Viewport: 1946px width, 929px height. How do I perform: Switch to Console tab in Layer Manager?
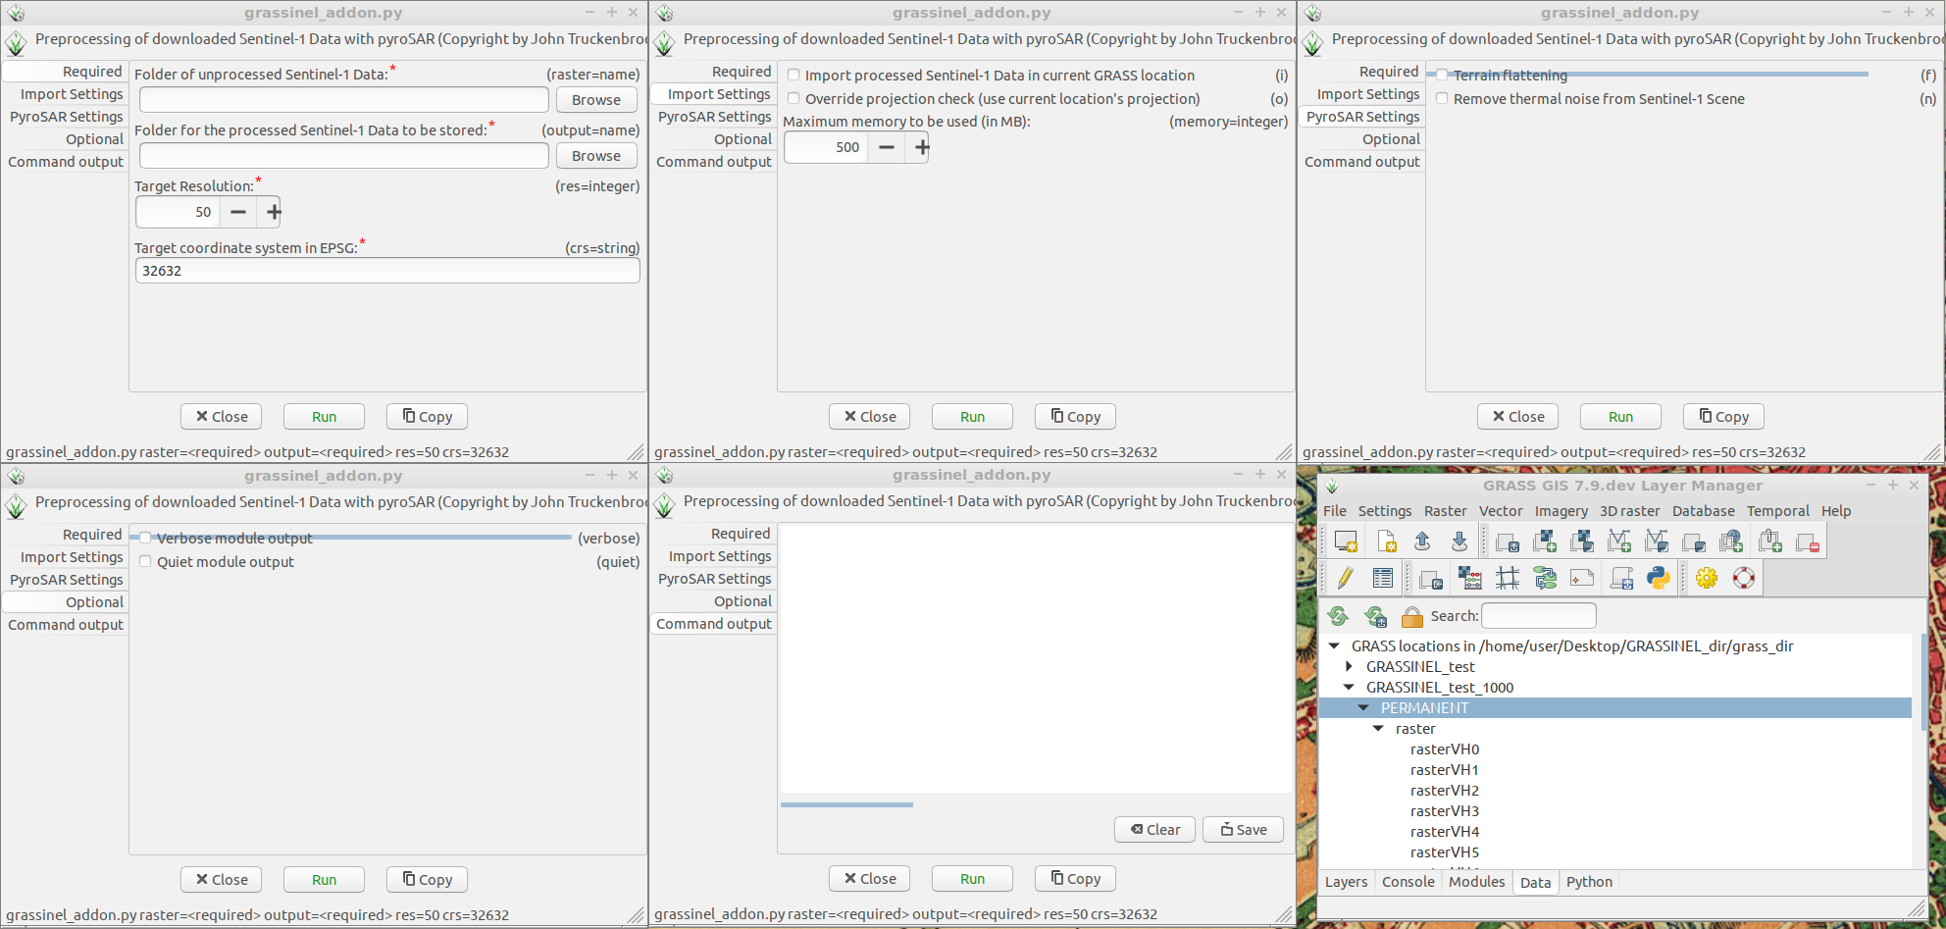tap(1408, 882)
